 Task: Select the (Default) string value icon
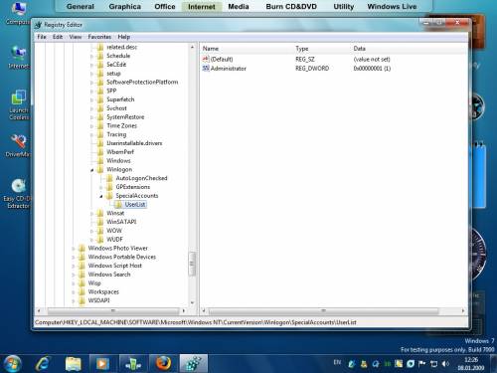coord(206,60)
